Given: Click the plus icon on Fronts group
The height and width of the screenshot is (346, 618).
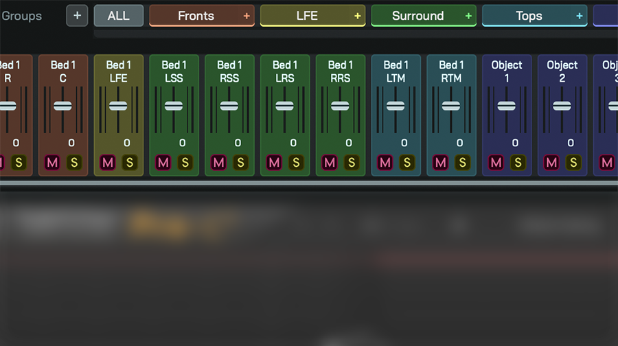Looking at the screenshot, I should tap(247, 16).
